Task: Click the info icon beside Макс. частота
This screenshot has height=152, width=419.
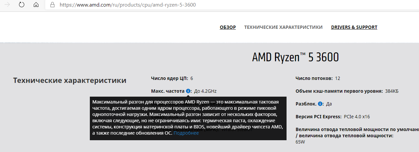Action: [188, 91]
